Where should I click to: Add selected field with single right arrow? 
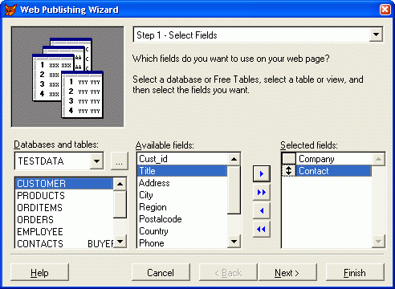(x=262, y=173)
